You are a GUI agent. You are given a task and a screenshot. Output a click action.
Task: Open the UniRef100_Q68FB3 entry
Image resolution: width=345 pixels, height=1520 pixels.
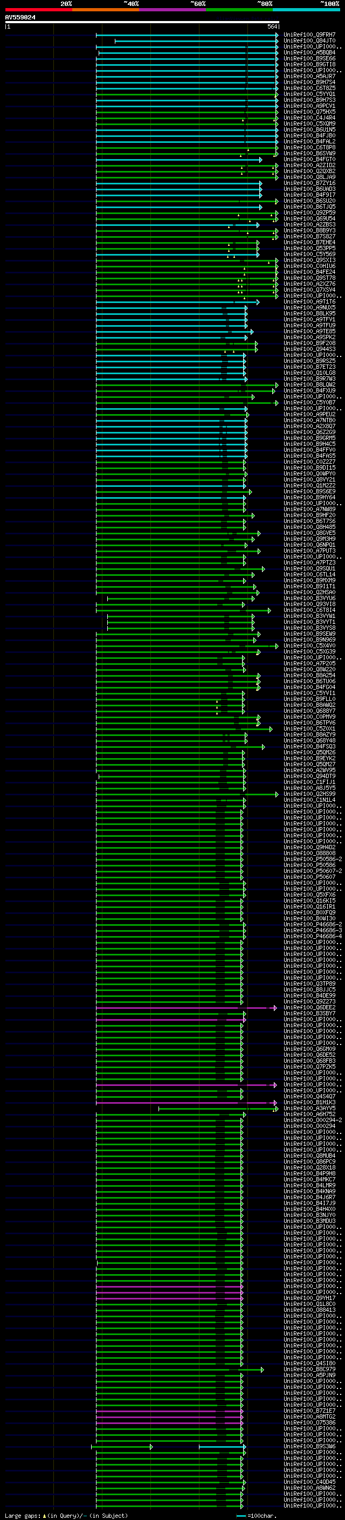pos(309,1061)
